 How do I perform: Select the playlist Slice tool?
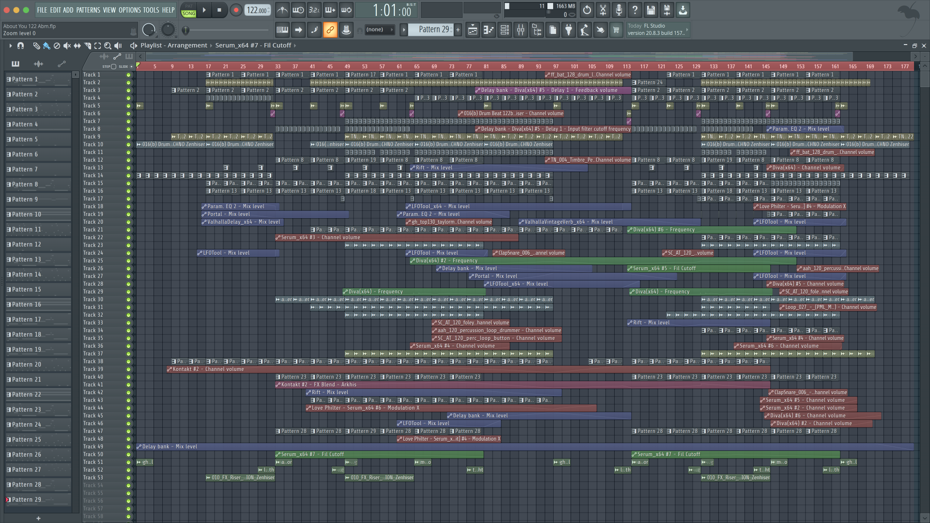click(x=88, y=46)
